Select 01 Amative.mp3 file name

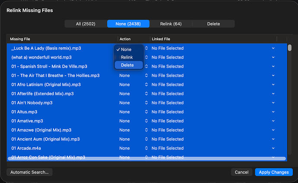coord(27,121)
